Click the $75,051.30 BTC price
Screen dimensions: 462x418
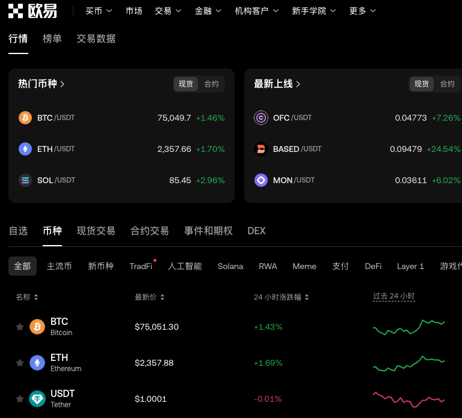157,327
